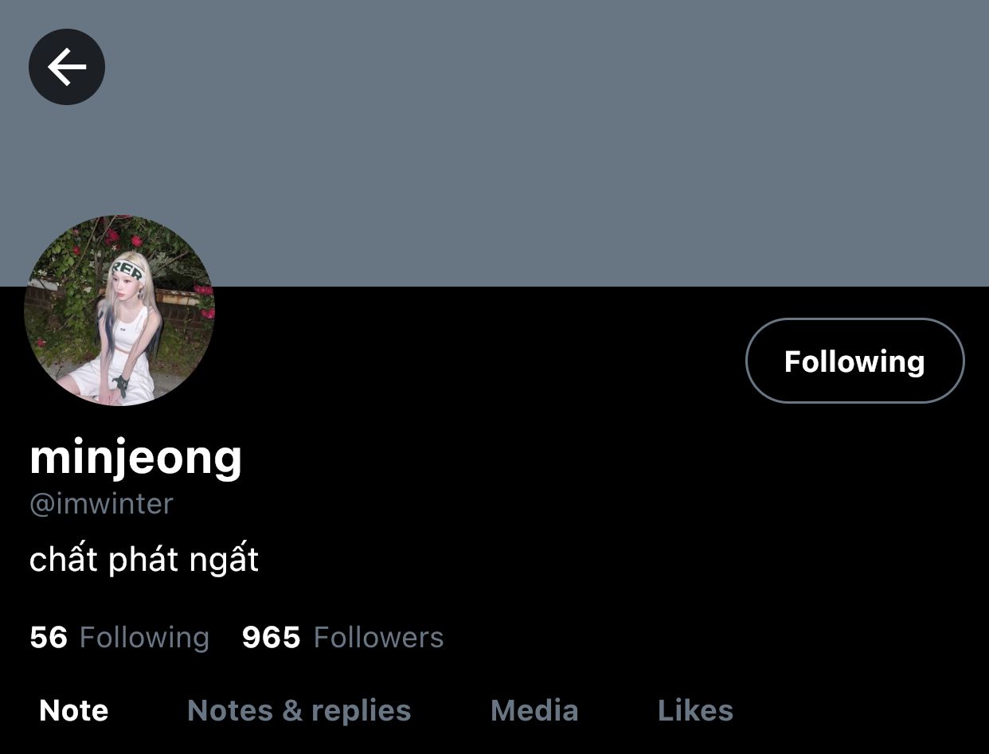Enlarge the avatar photo with rose bush
The width and height of the screenshot is (989, 754).
click(x=119, y=311)
